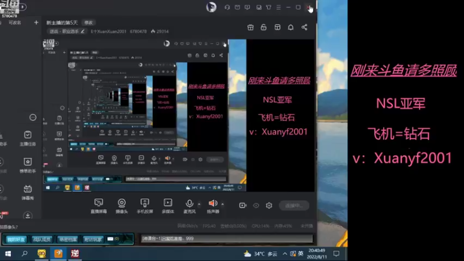464x261 pixels.
Task: Open the third game panel tab
Action: pos(67,240)
